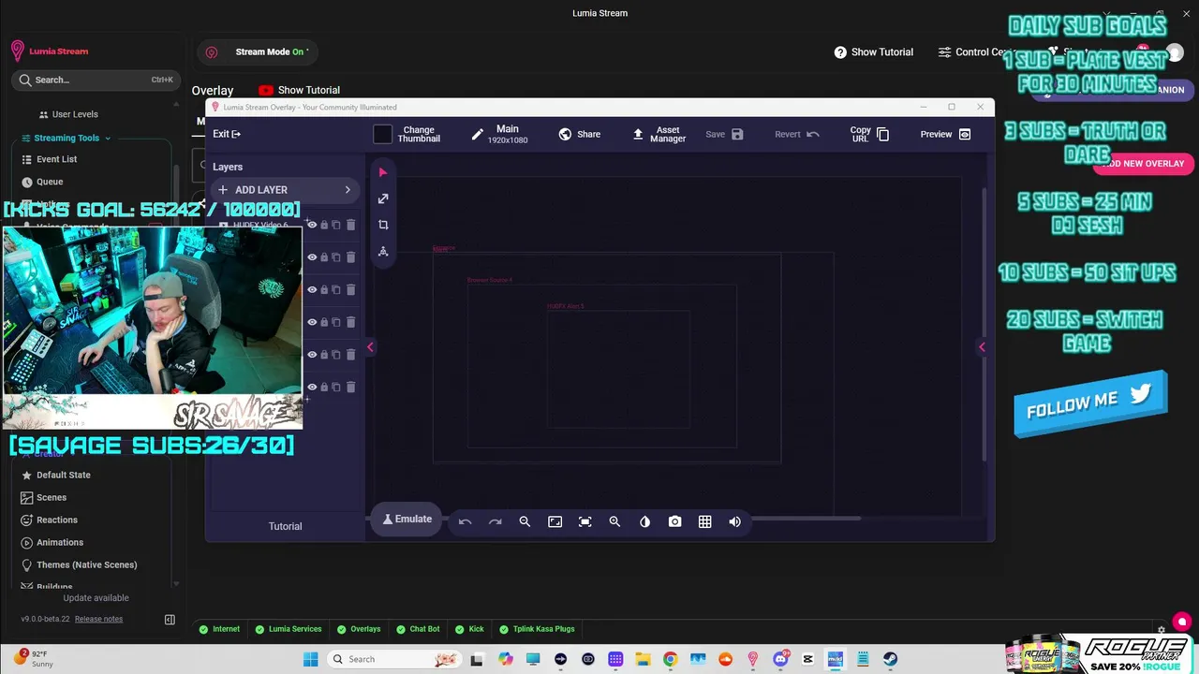Open Scenes in the sidebar

click(x=52, y=497)
